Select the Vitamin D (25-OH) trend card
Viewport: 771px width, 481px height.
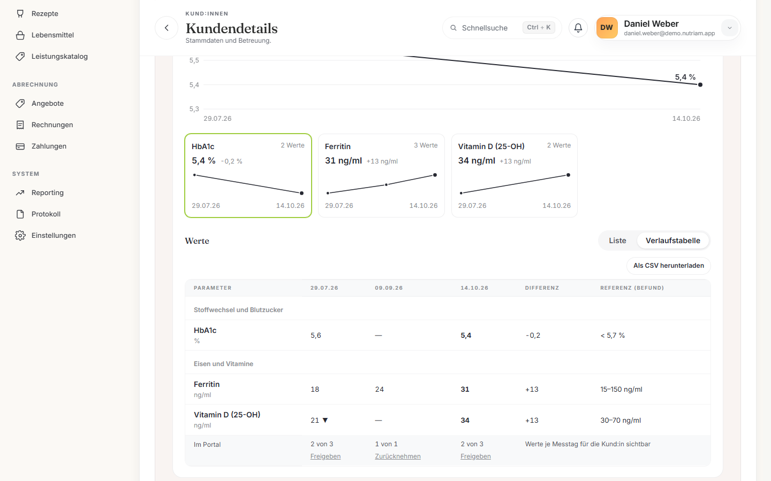click(x=515, y=175)
